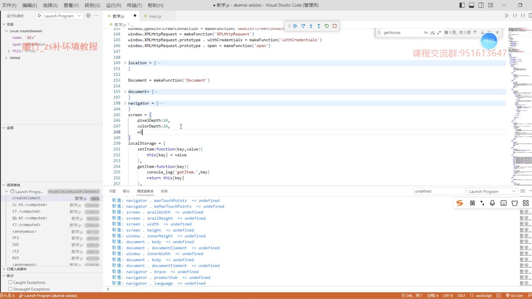Click the Go Live status bar button
Viewport: 532px width, 299px height.
pos(514,296)
